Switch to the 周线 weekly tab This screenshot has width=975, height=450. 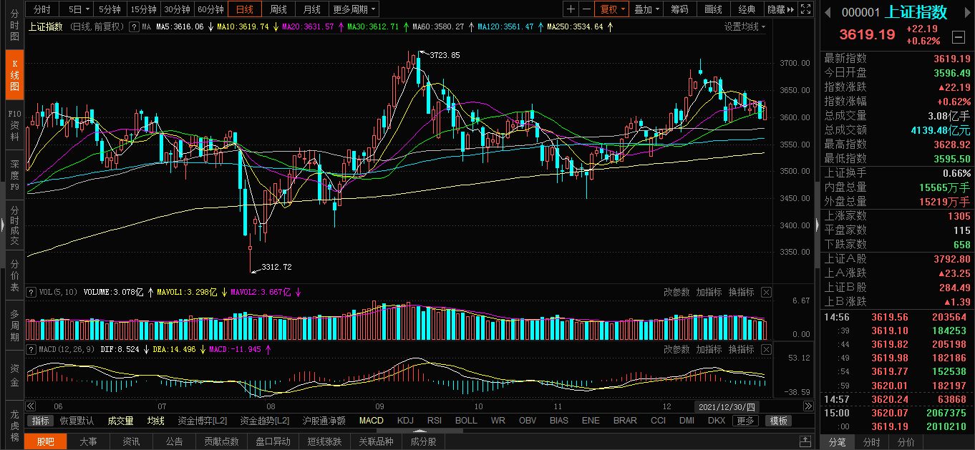[278, 9]
